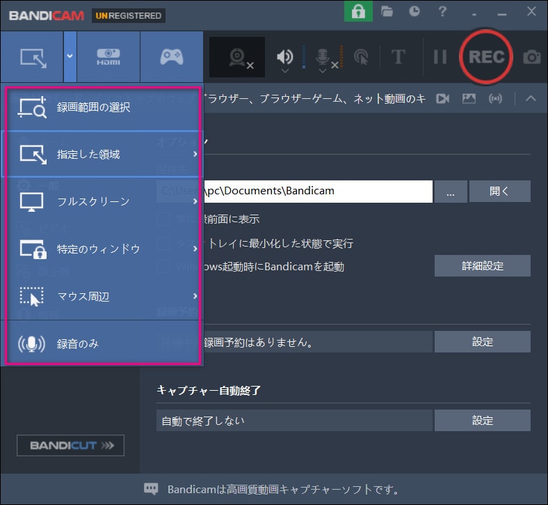The width and height of the screenshot is (548, 505).
Task: Open the BANDICUT link button
Action: [x=71, y=445]
